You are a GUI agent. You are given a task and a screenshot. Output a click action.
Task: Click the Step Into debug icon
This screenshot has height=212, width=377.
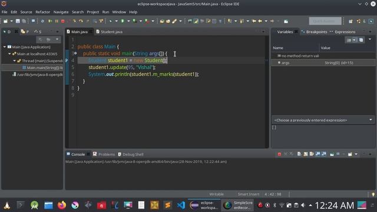pos(74,21)
